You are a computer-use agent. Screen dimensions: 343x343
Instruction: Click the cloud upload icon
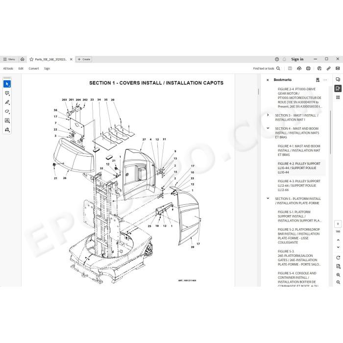[299, 69]
